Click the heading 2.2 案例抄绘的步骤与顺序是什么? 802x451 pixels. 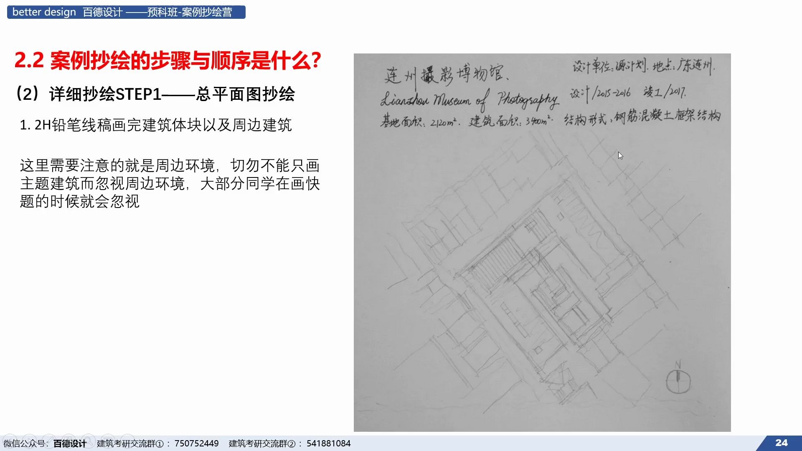tap(168, 61)
